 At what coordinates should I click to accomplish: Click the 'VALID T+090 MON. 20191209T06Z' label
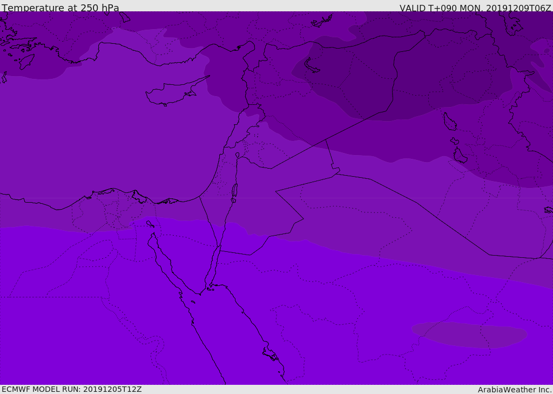coord(475,8)
